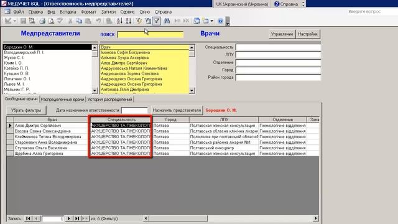Click the Назначить представителя button
The width and height of the screenshot is (398, 224).
[177, 110]
